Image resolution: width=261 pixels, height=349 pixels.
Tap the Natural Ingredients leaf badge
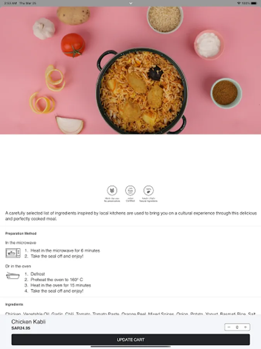(148, 190)
